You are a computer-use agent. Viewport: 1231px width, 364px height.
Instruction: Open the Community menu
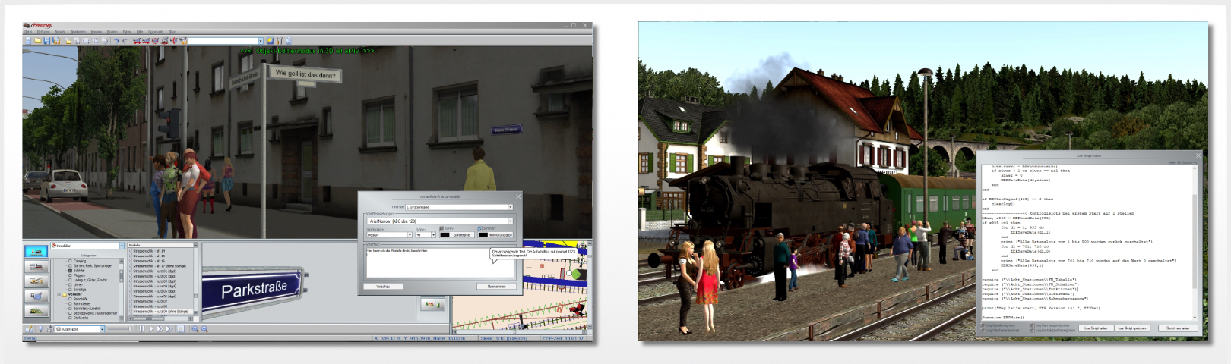pyautogui.click(x=156, y=32)
